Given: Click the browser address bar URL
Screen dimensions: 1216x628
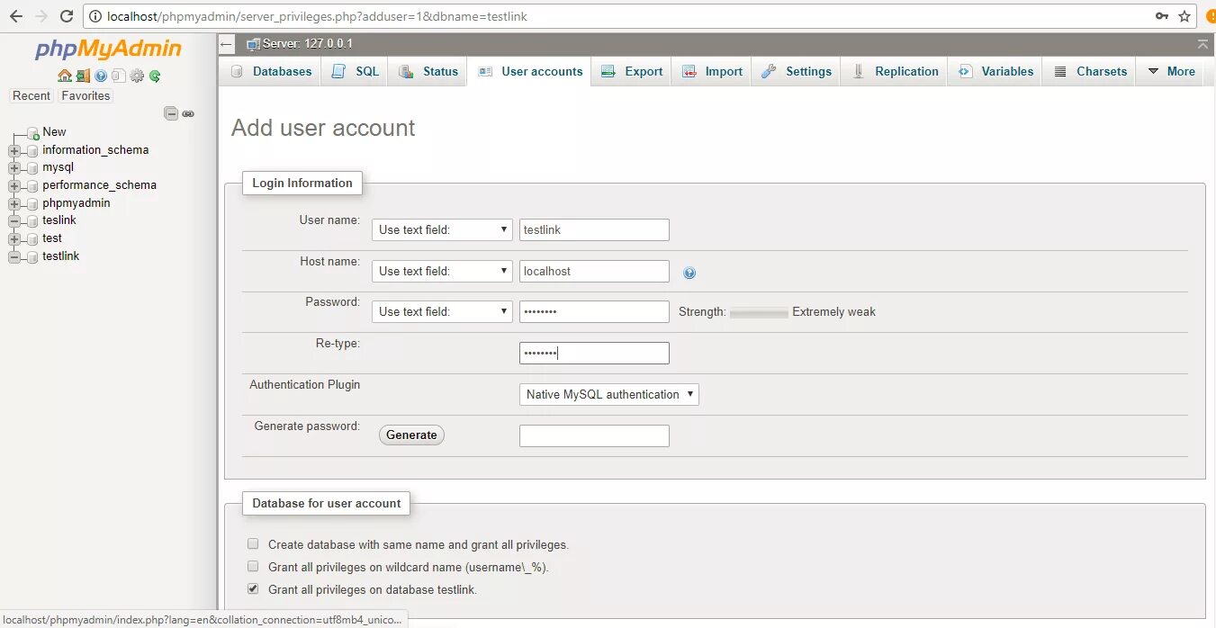Looking at the screenshot, I should (x=317, y=16).
